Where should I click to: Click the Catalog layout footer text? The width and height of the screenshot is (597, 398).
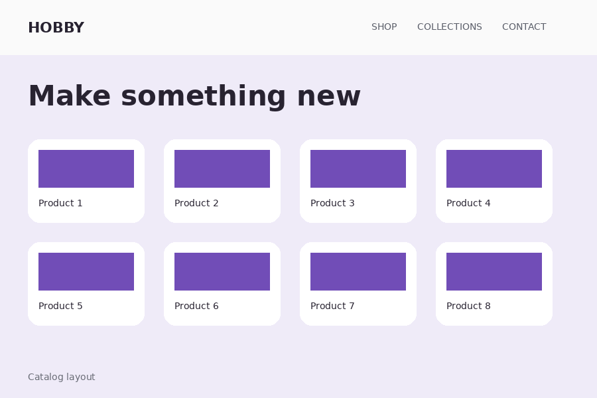click(x=61, y=377)
